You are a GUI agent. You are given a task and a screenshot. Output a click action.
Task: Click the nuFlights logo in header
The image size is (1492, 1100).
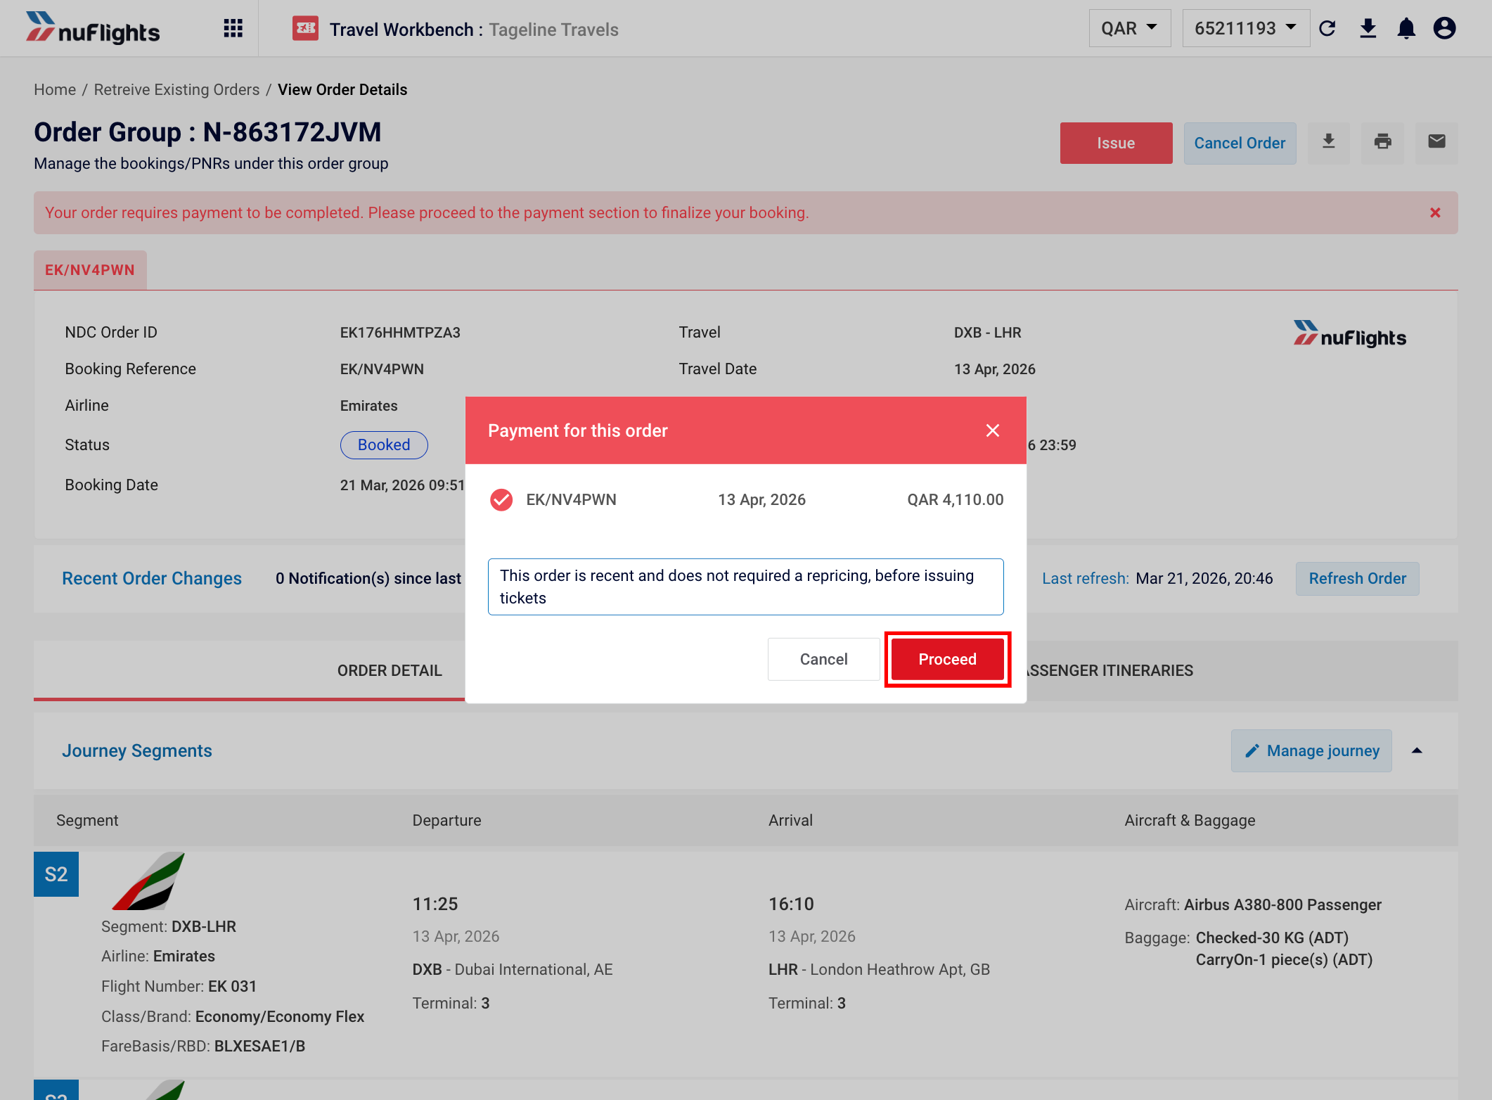[x=93, y=28]
